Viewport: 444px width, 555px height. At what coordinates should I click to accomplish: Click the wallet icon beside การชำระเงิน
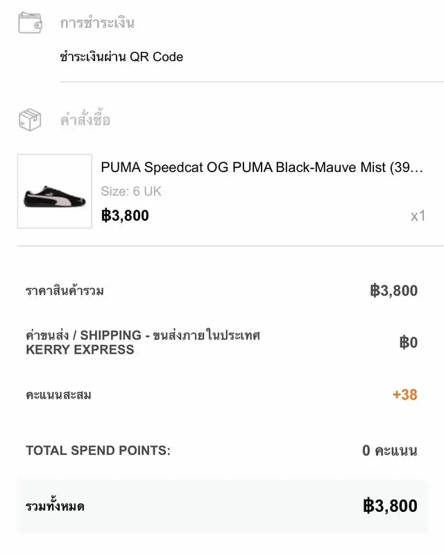tap(30, 22)
